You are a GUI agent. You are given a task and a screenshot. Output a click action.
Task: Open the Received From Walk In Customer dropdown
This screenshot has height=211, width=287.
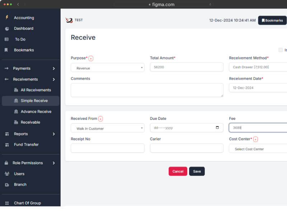[107, 128]
